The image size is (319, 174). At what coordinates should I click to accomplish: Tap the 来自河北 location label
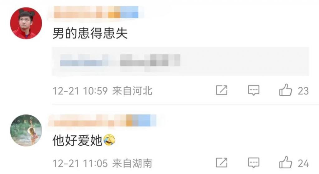coord(132,91)
